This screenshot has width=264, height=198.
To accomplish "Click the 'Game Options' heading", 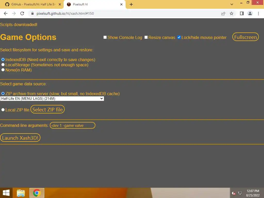I will (x=28, y=37).
